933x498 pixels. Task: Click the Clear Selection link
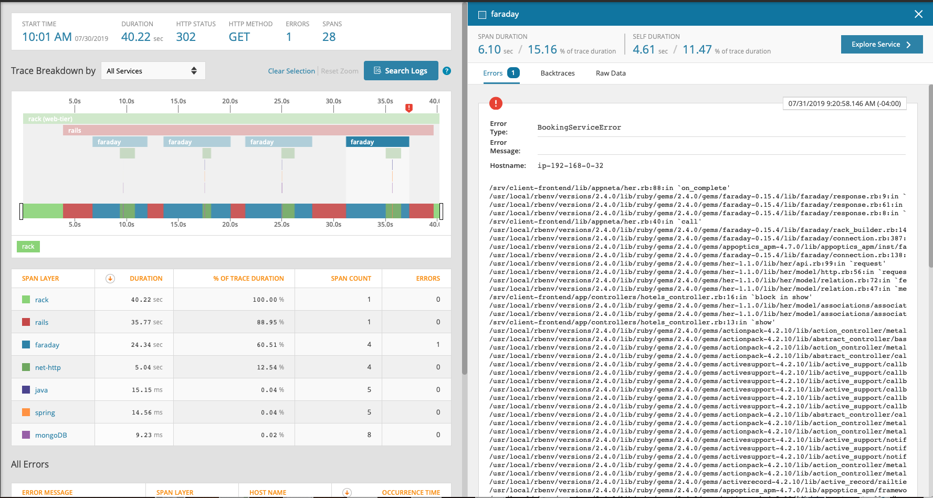point(291,71)
